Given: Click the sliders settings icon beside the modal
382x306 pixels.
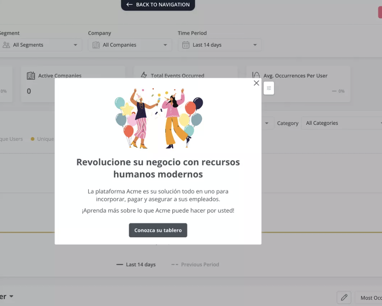Looking at the screenshot, I should tap(269, 88).
